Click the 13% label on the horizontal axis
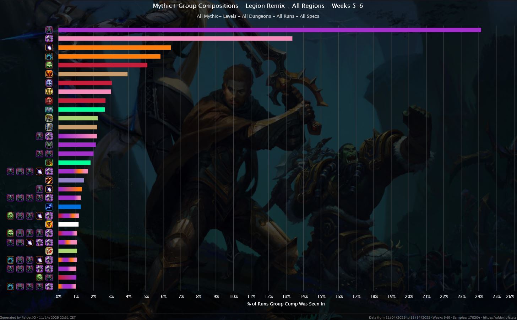Screen dimensions: 517x320 (286, 296)
